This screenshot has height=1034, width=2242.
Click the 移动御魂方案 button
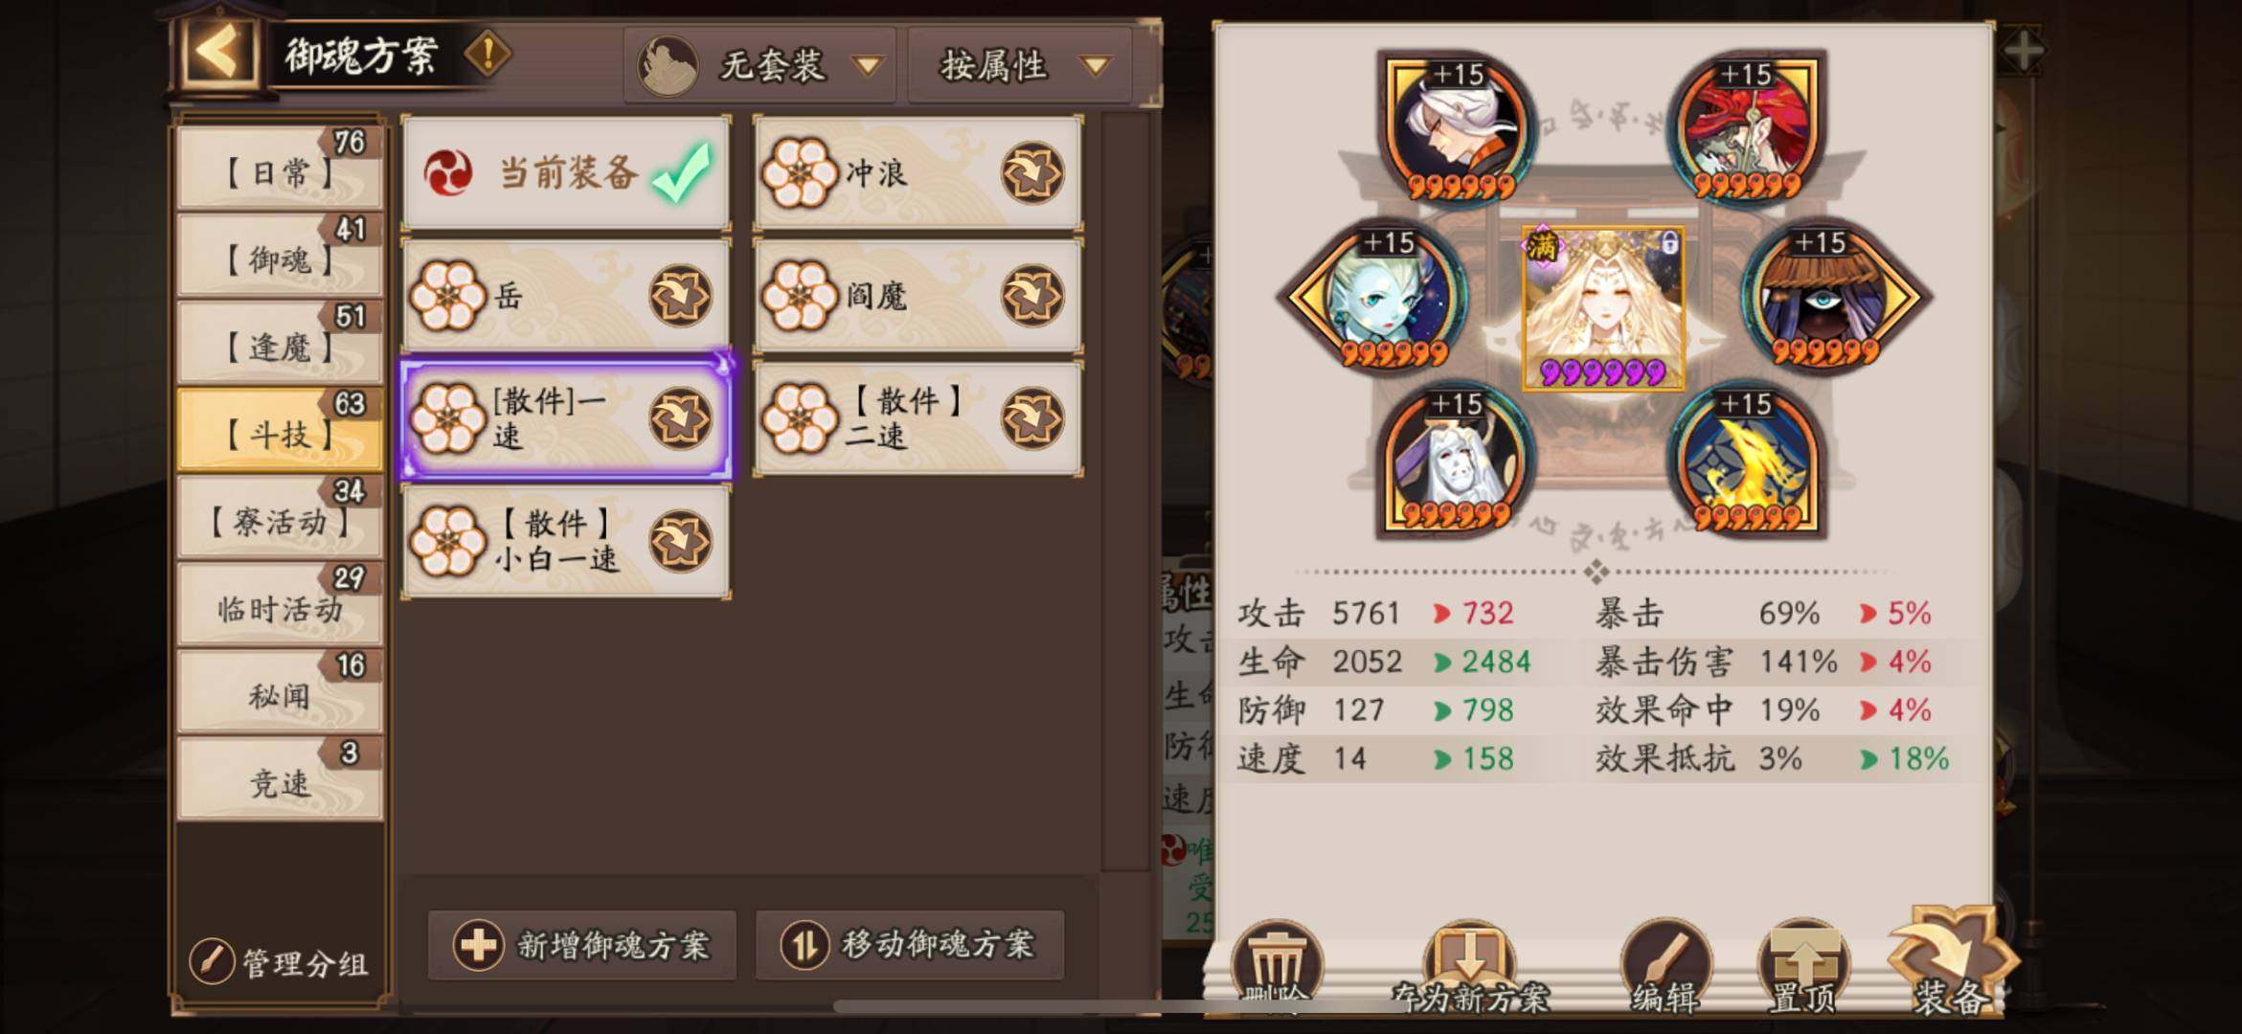(910, 945)
